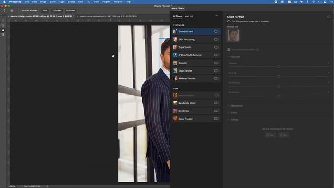Image resolution: width=334 pixels, height=188 pixels.
Task: Enable the Makeup Transfer toggle
Action: (217, 78)
